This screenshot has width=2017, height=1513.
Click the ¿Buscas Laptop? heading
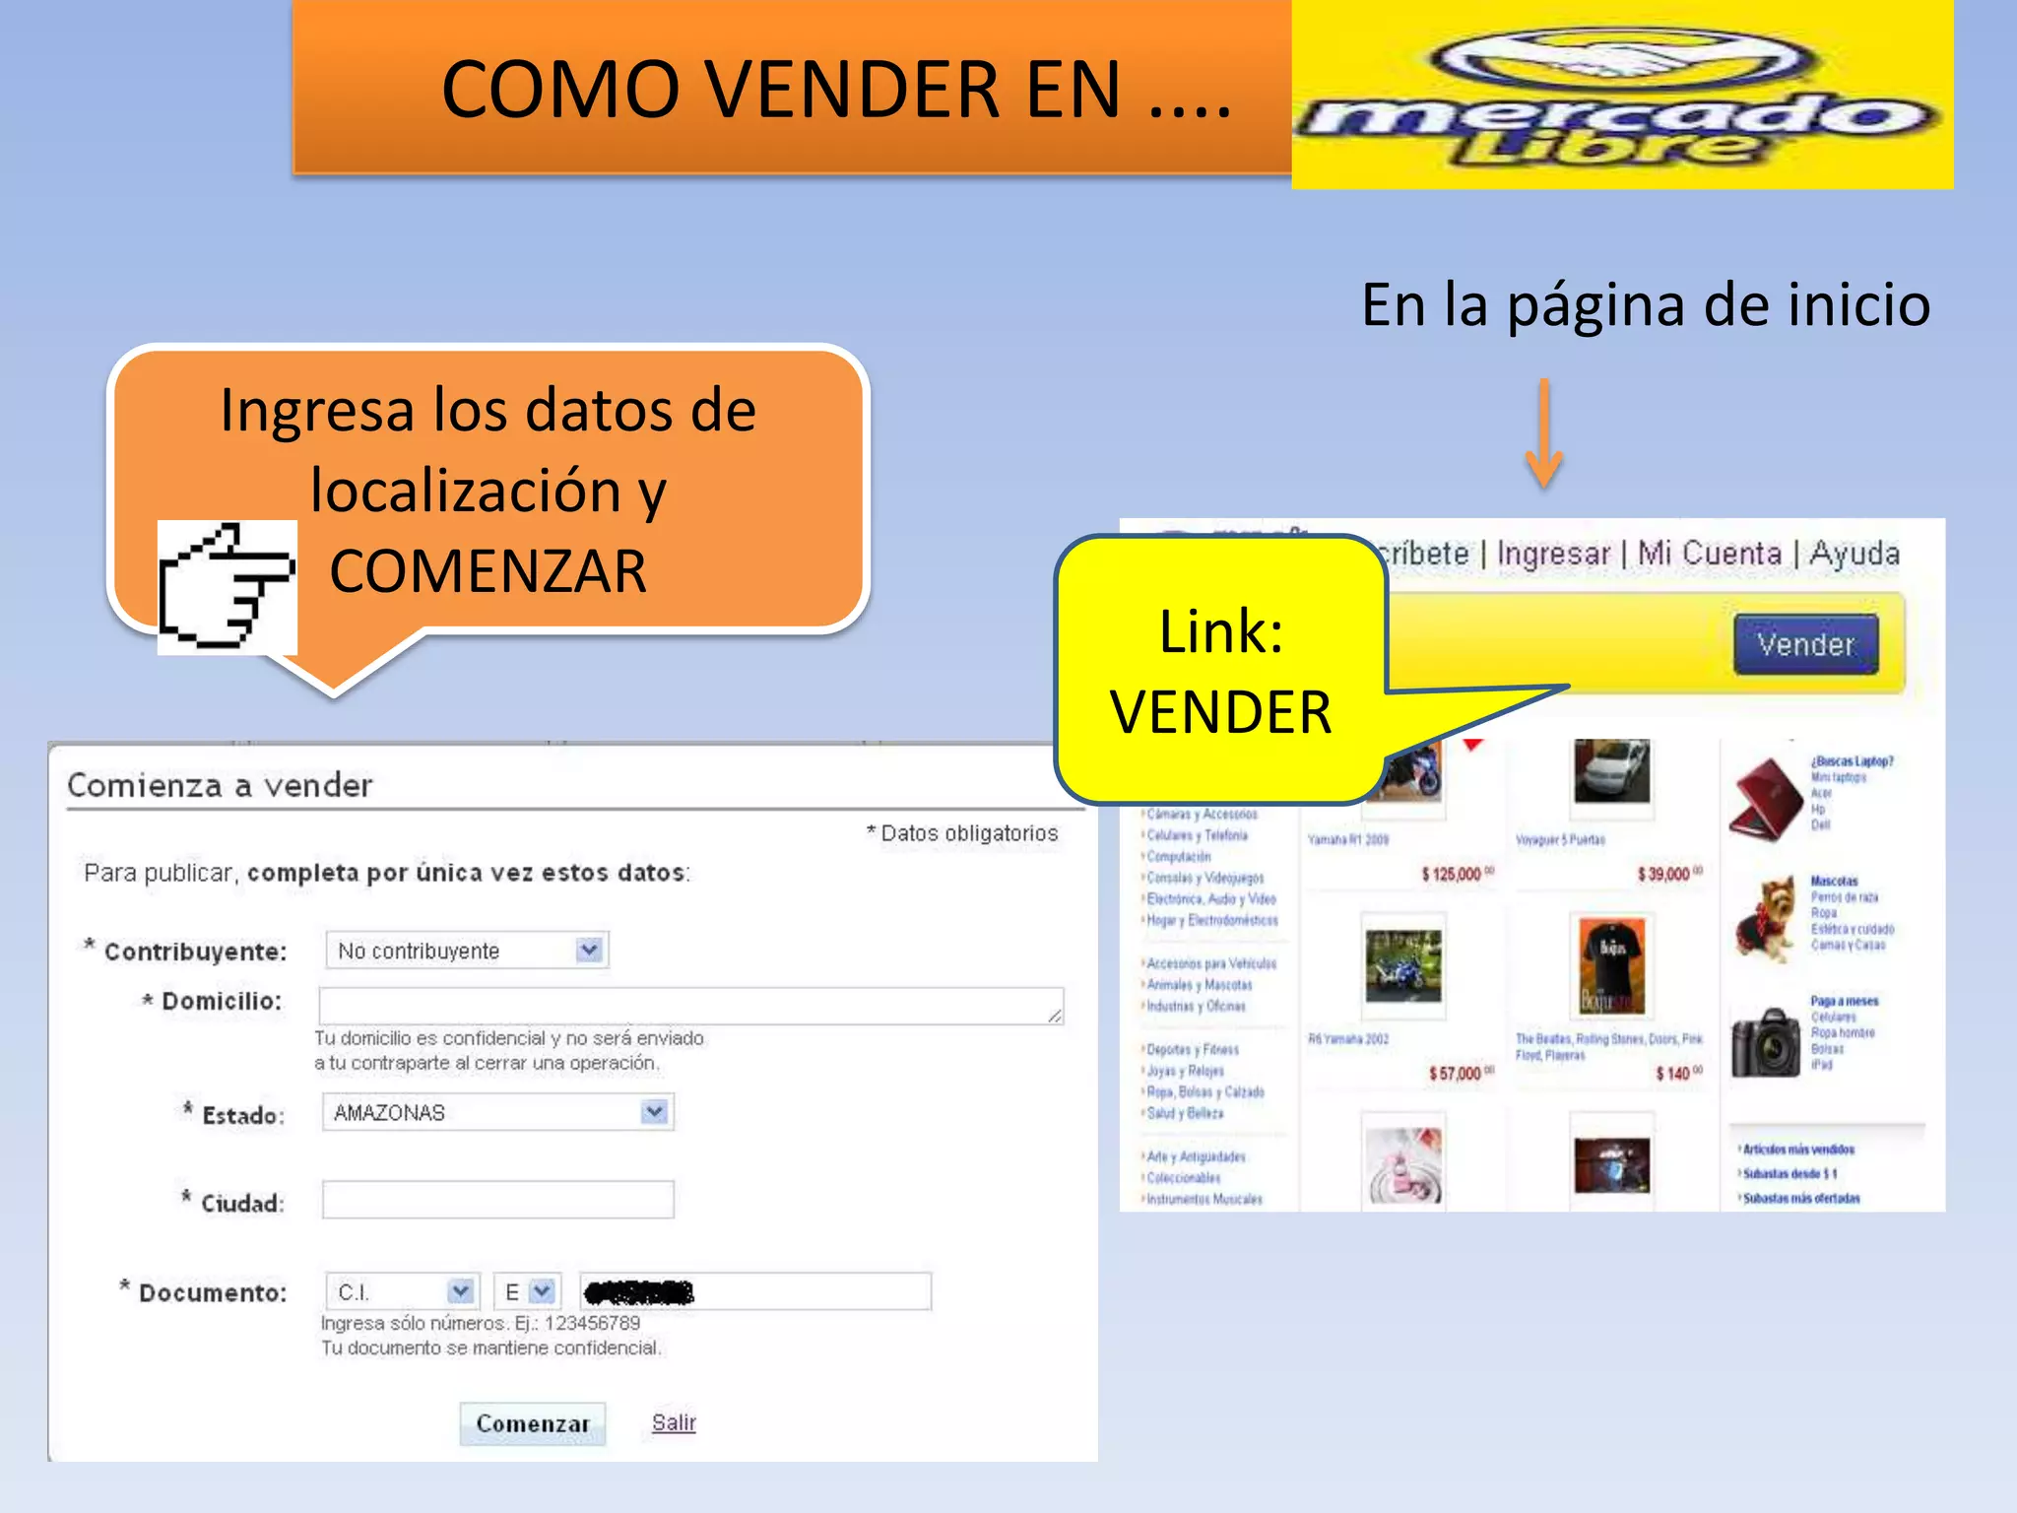tap(1853, 761)
